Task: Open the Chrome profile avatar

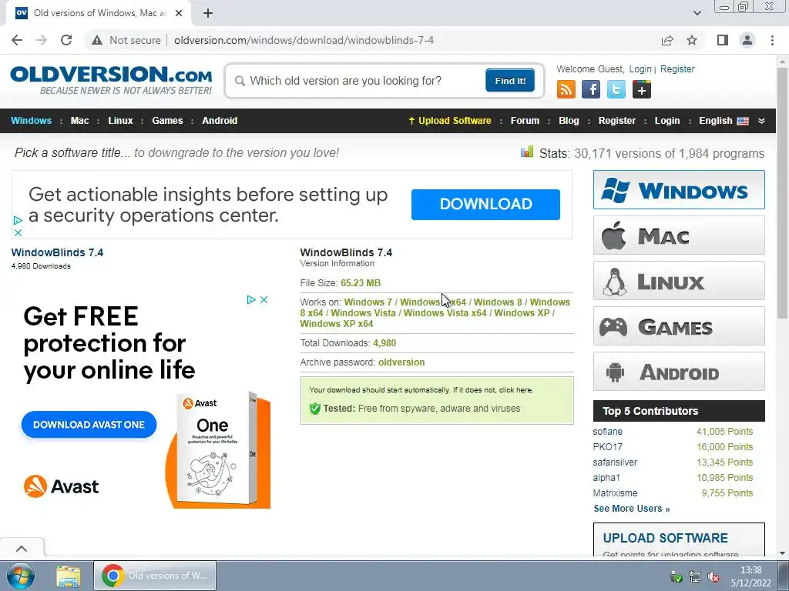Action: (747, 40)
